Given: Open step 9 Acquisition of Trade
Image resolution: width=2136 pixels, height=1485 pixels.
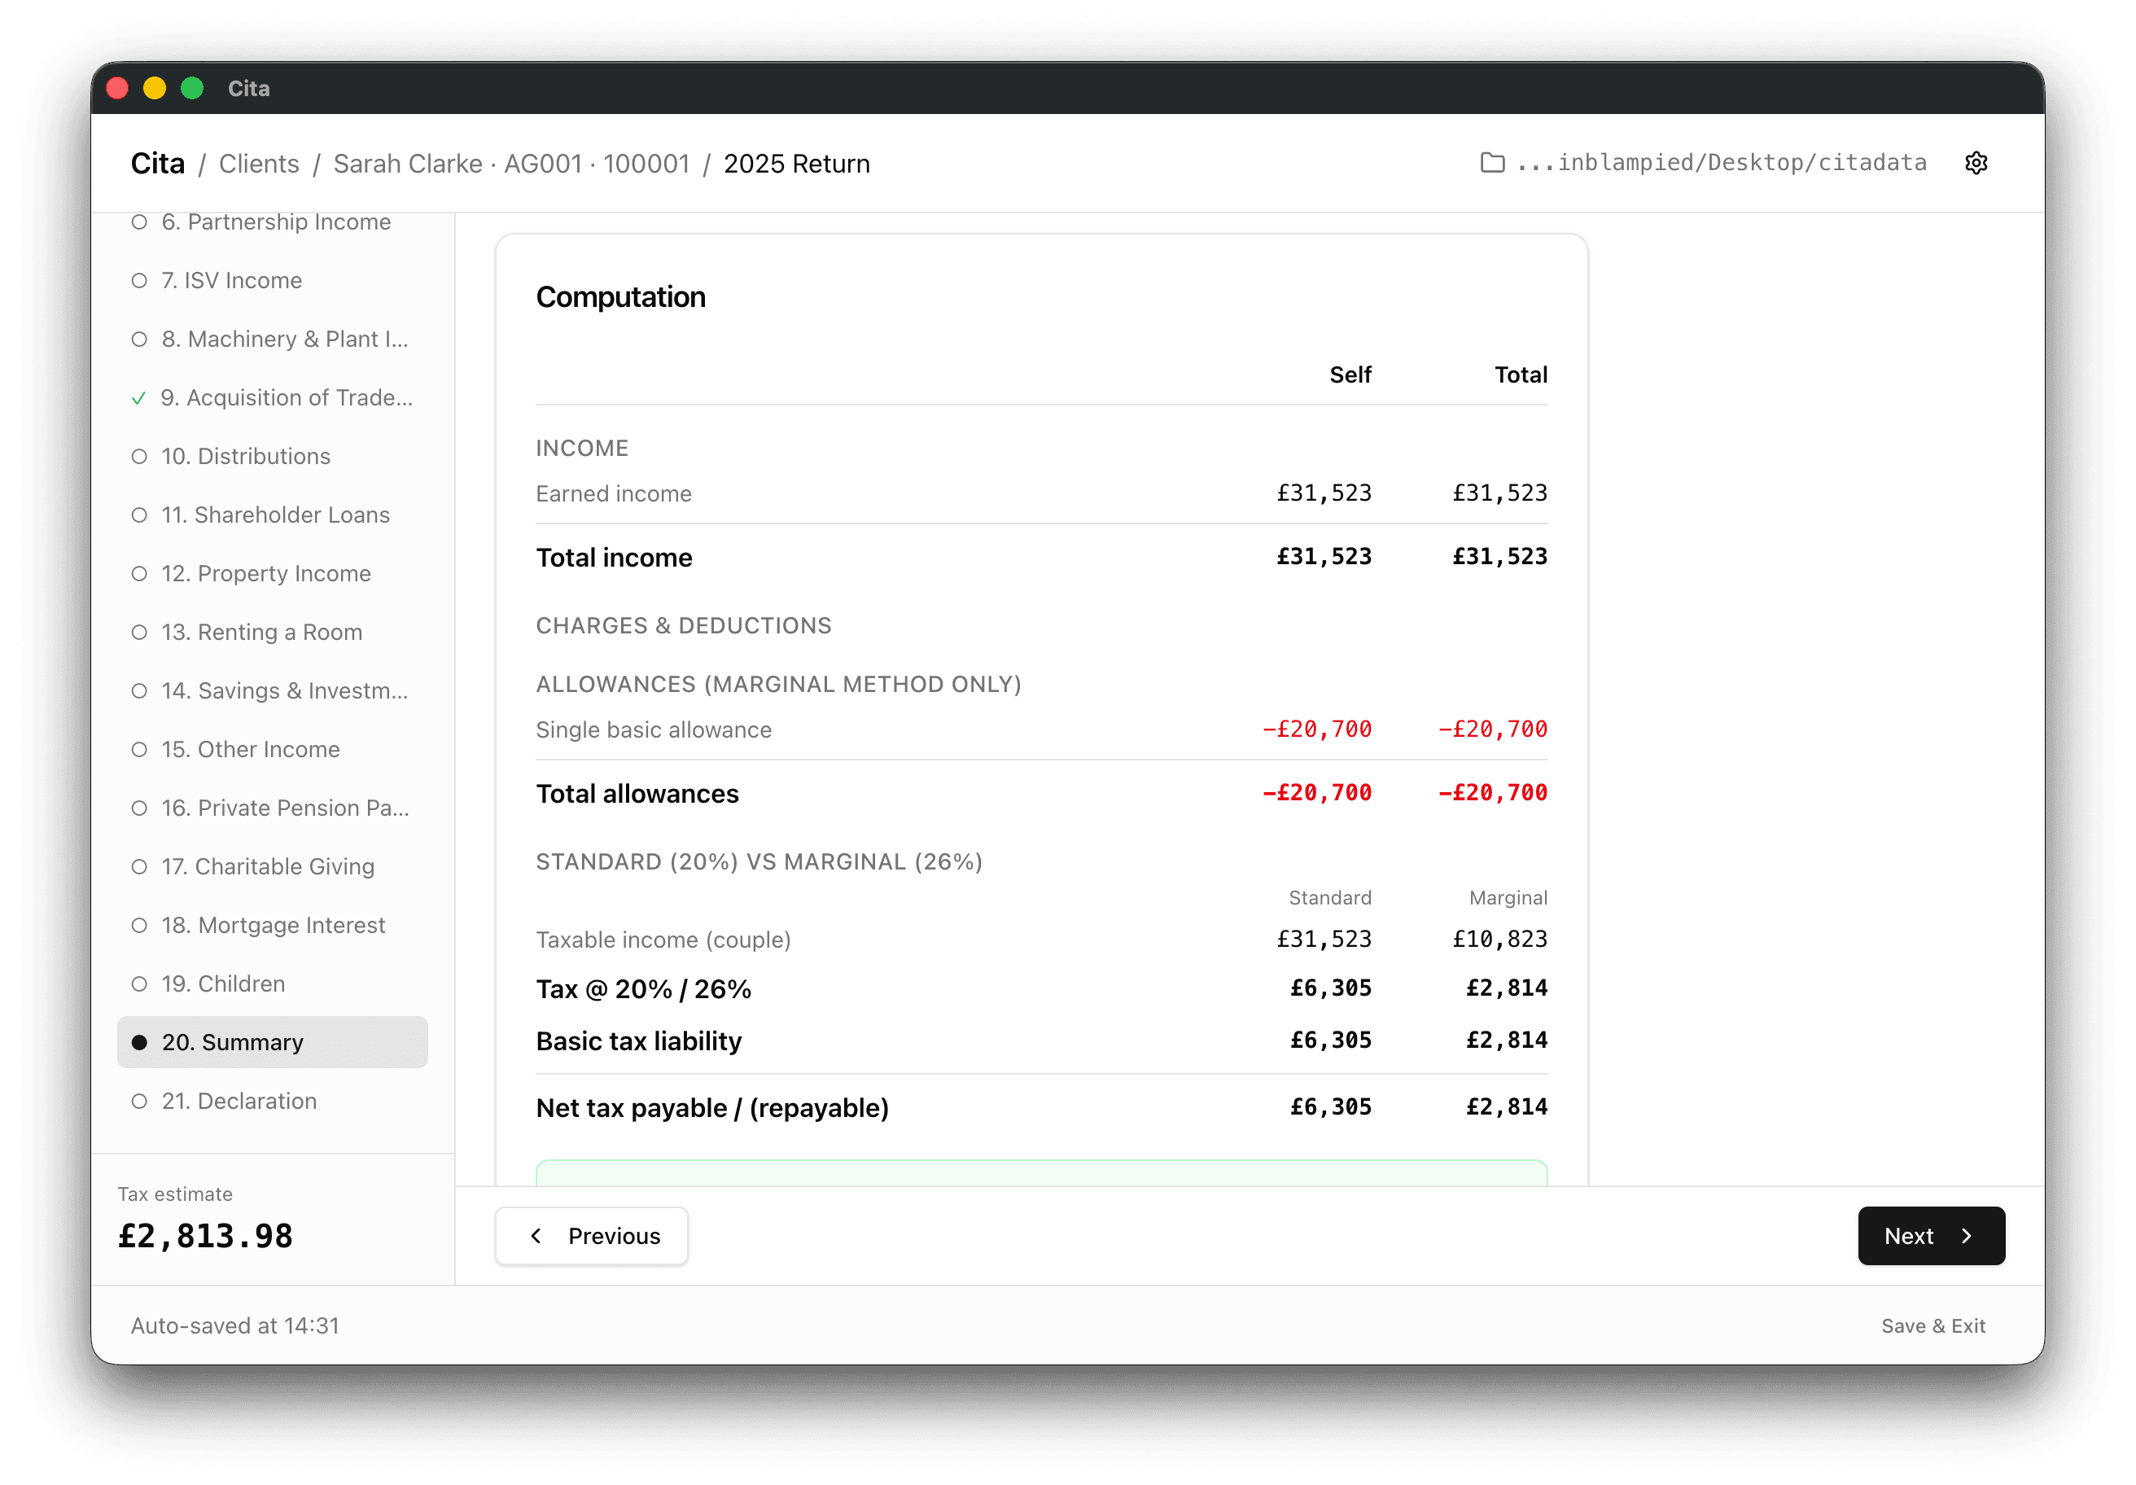Looking at the screenshot, I should [273, 397].
